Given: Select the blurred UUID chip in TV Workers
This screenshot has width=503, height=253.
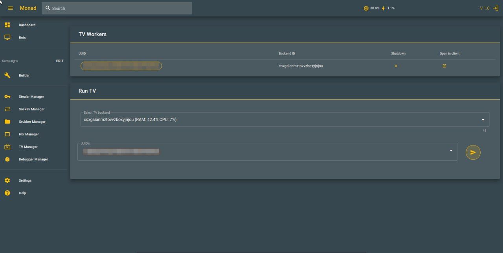Looking at the screenshot, I should pos(121,66).
